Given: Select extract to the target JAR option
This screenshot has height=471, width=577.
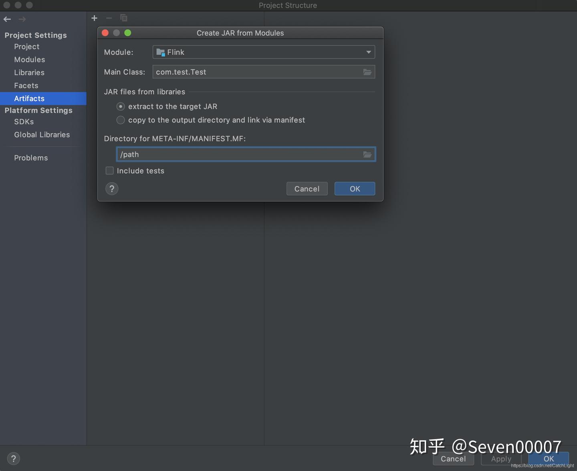Looking at the screenshot, I should pos(121,107).
